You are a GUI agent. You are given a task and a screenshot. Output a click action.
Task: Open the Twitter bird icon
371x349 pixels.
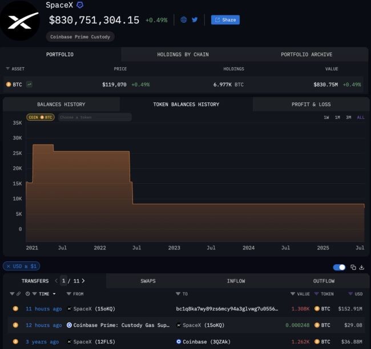tap(195, 20)
